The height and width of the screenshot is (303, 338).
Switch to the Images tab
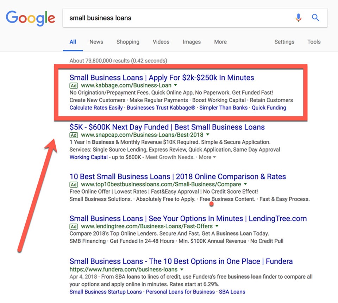(x=192, y=42)
